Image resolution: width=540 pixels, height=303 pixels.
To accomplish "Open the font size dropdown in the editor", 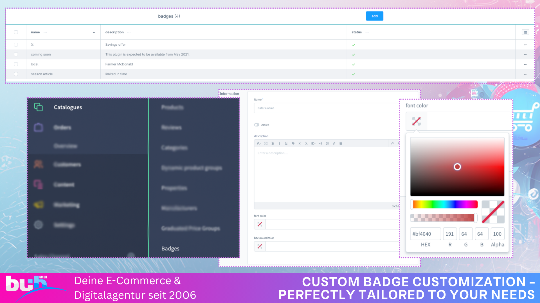I will click(259, 143).
